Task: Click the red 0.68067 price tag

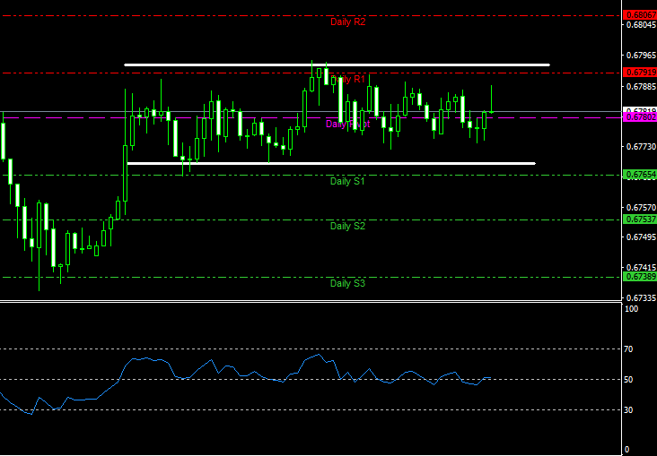Action: tap(640, 15)
